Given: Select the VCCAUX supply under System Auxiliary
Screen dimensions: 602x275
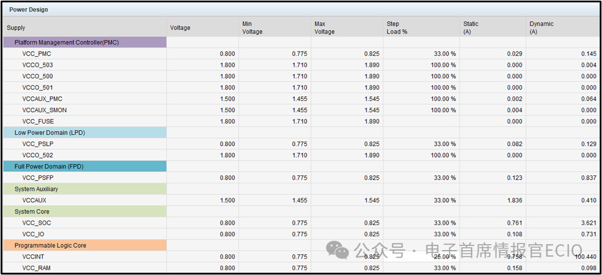Looking at the screenshot, I should point(34,200).
